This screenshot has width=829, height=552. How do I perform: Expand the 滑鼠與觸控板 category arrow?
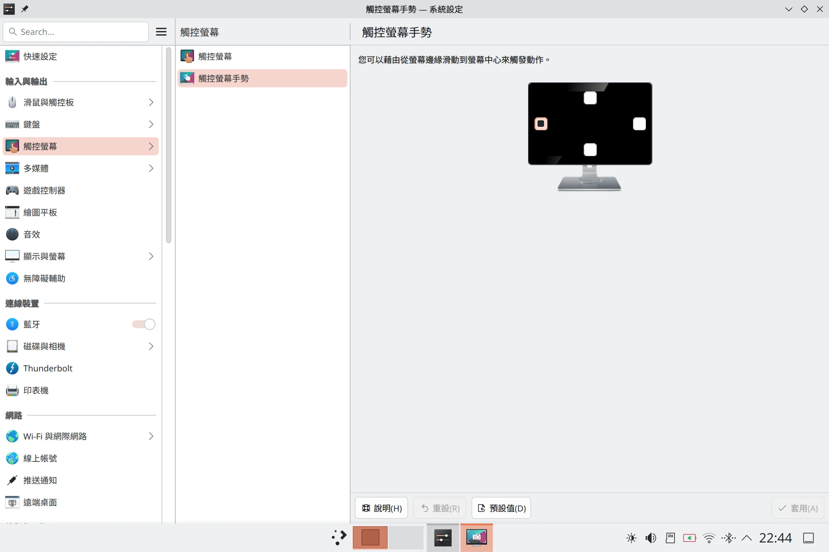point(151,102)
